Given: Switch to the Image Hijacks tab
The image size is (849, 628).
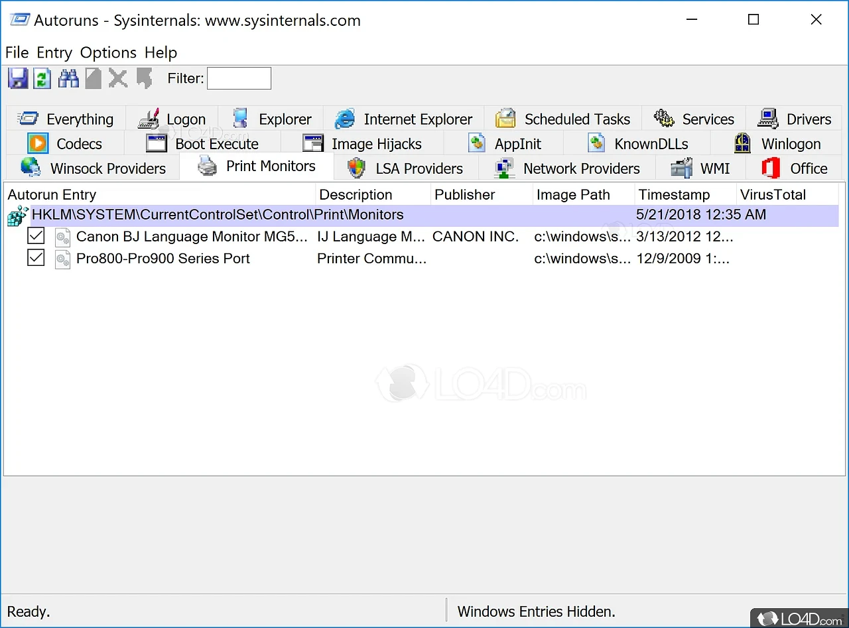Looking at the screenshot, I should pos(362,144).
